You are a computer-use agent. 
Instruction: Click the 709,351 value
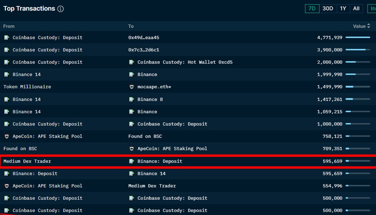click(332, 148)
